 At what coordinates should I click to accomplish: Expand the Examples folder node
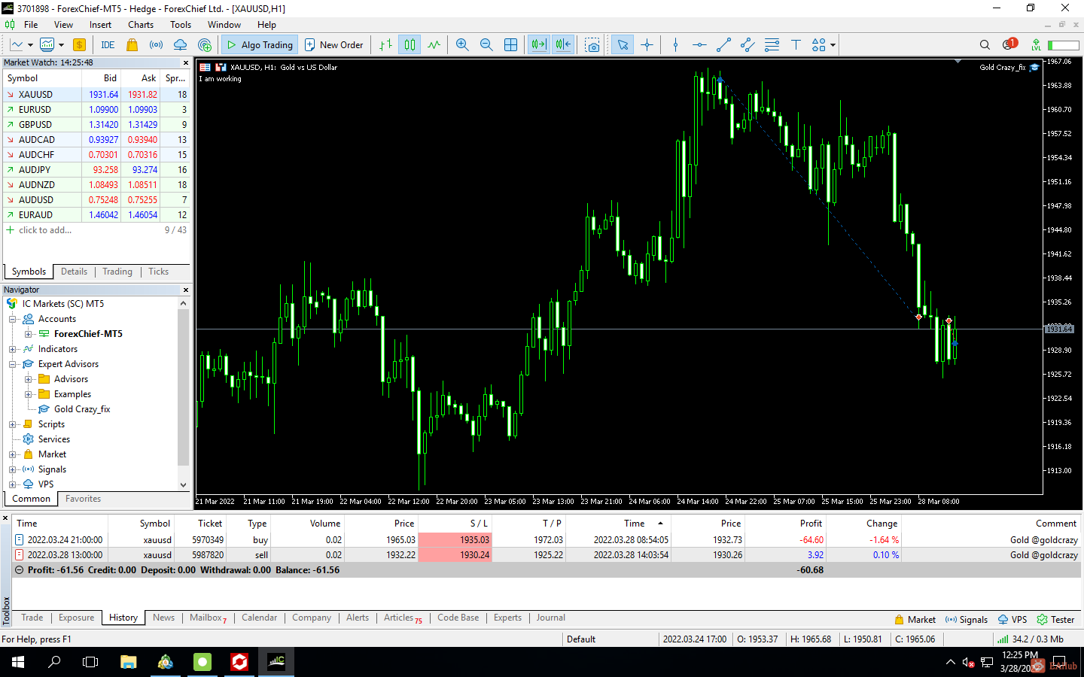coord(28,394)
